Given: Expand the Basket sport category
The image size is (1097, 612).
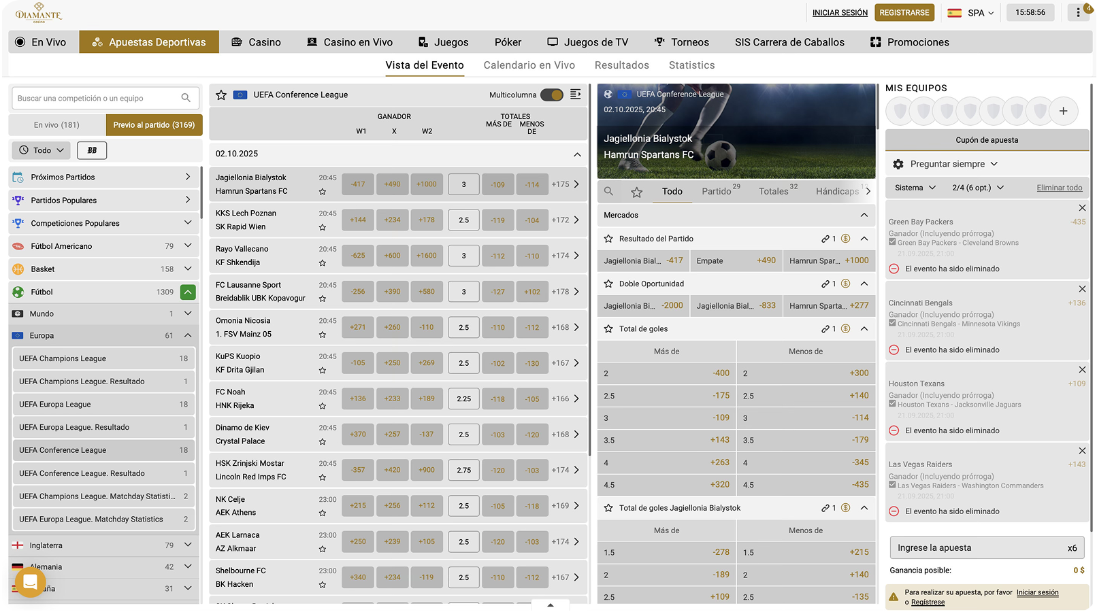Looking at the screenshot, I should (x=188, y=269).
